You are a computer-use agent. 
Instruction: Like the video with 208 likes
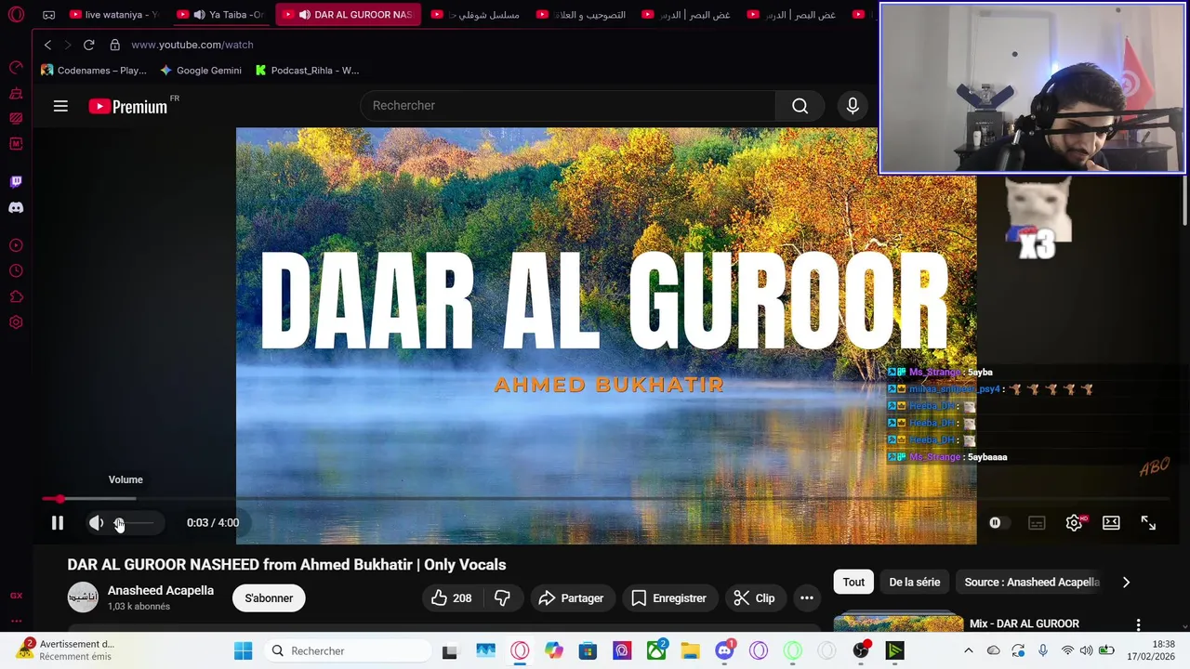pyautogui.click(x=452, y=598)
